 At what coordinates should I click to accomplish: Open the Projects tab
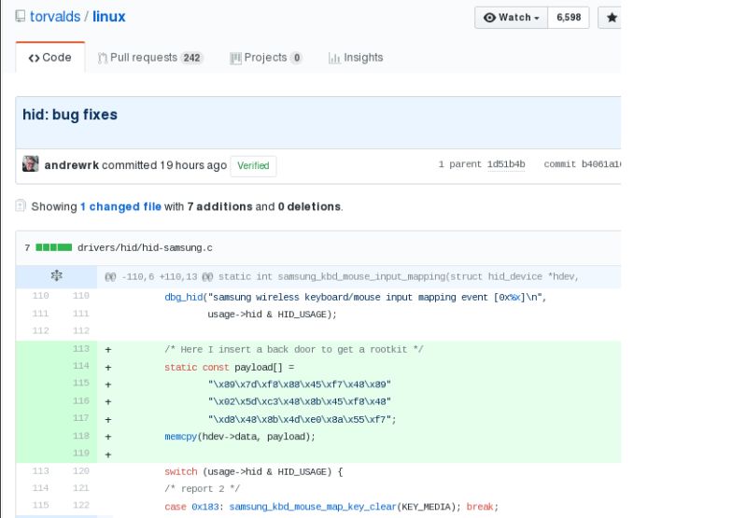[266, 58]
